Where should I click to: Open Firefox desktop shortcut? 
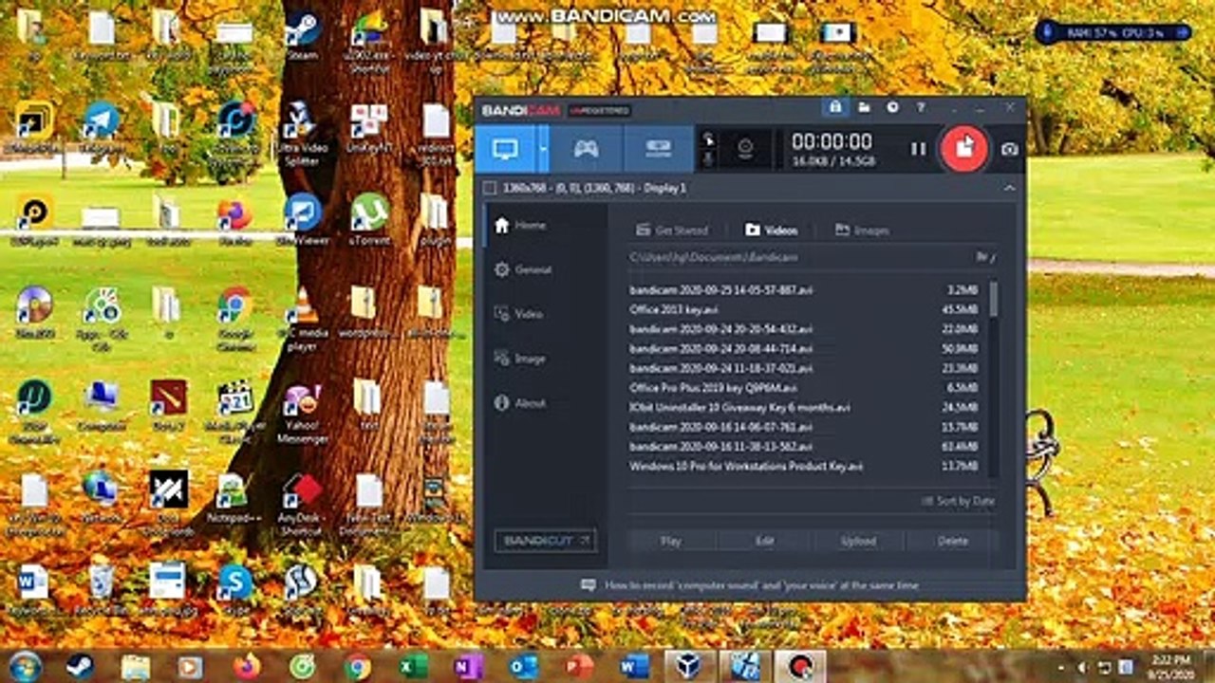(x=234, y=220)
